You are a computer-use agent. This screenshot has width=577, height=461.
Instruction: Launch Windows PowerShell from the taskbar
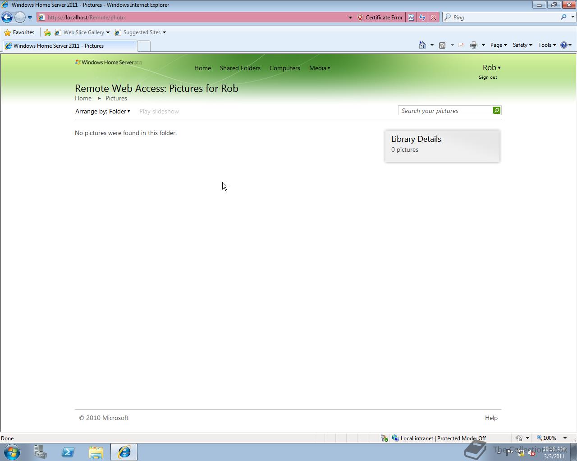[x=68, y=452]
